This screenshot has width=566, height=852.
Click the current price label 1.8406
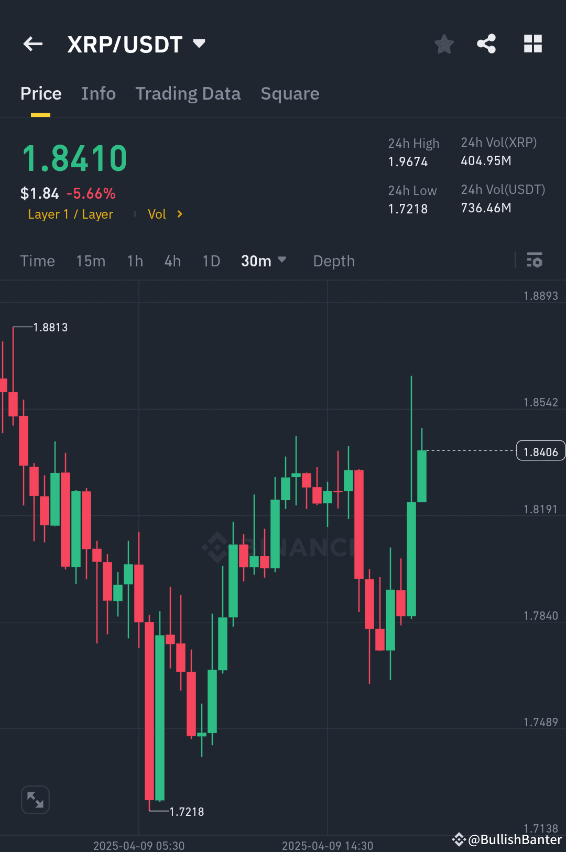click(x=541, y=450)
